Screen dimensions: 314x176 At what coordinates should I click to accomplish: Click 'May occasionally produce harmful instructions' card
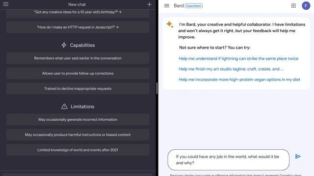78,135
